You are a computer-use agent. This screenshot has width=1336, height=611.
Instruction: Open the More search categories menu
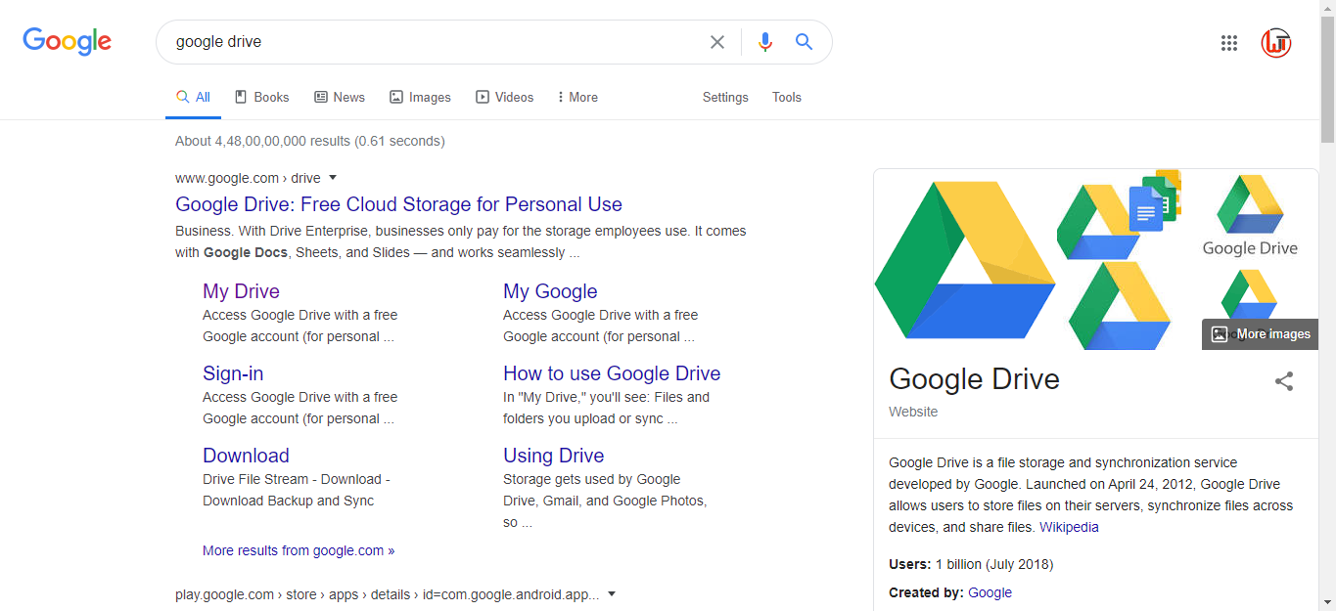577,97
